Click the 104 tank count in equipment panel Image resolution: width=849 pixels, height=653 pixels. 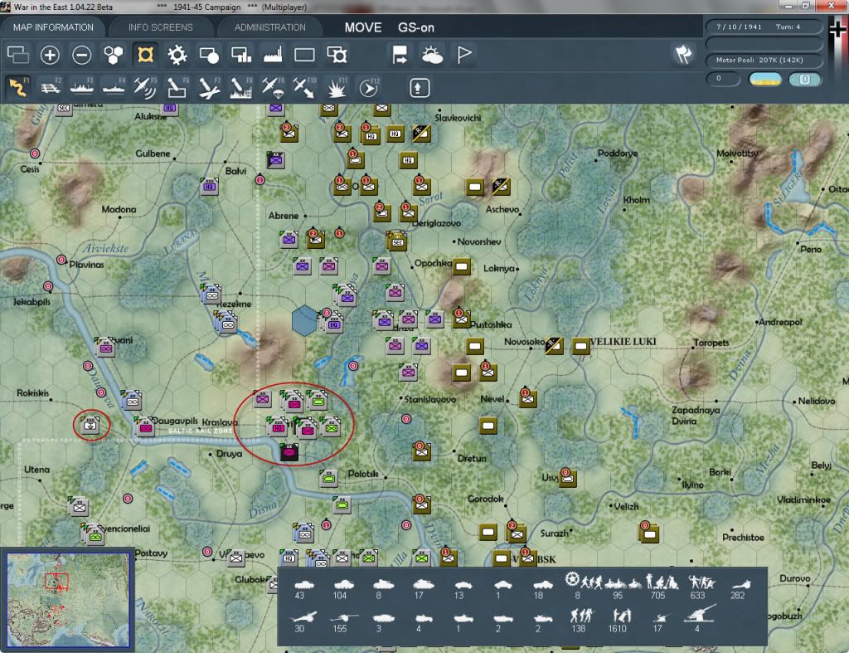(339, 596)
